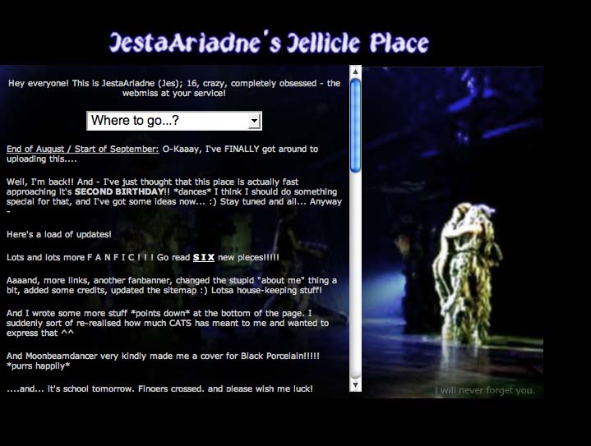
Task: Click the blue scrollbar thumb
Action: tap(355, 126)
